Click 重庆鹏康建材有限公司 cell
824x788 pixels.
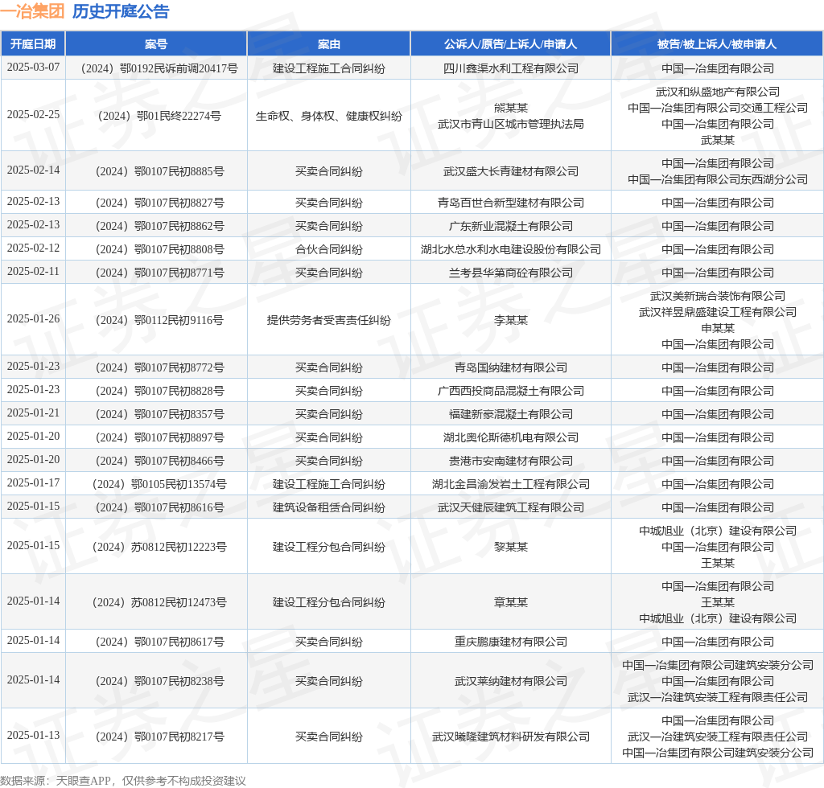(x=510, y=642)
